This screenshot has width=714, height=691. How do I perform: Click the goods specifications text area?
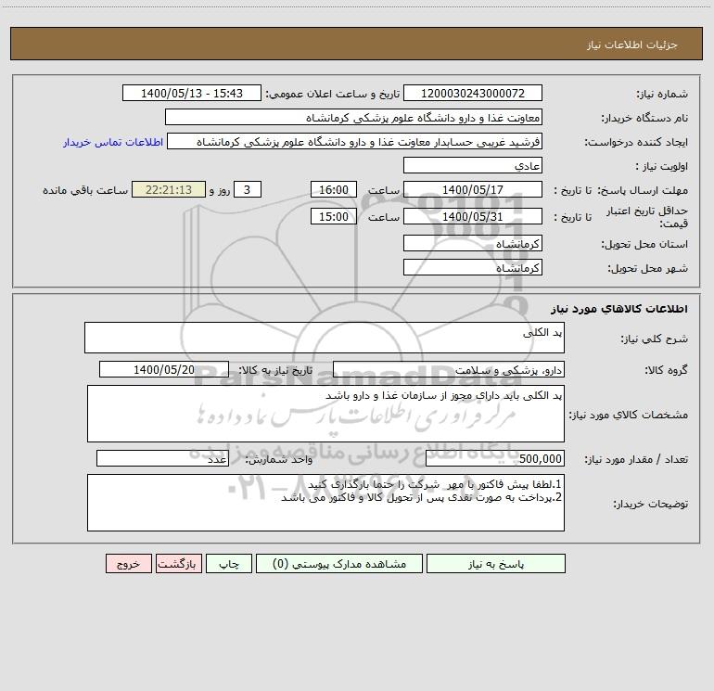click(325, 414)
